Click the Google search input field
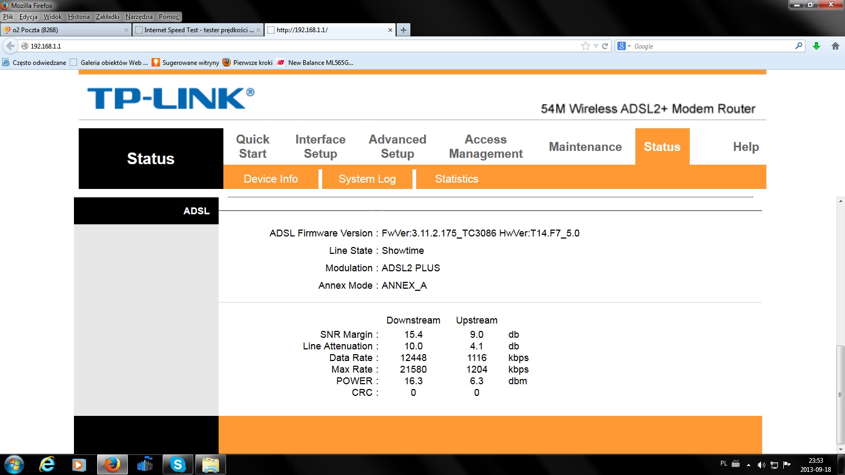 coord(713,46)
